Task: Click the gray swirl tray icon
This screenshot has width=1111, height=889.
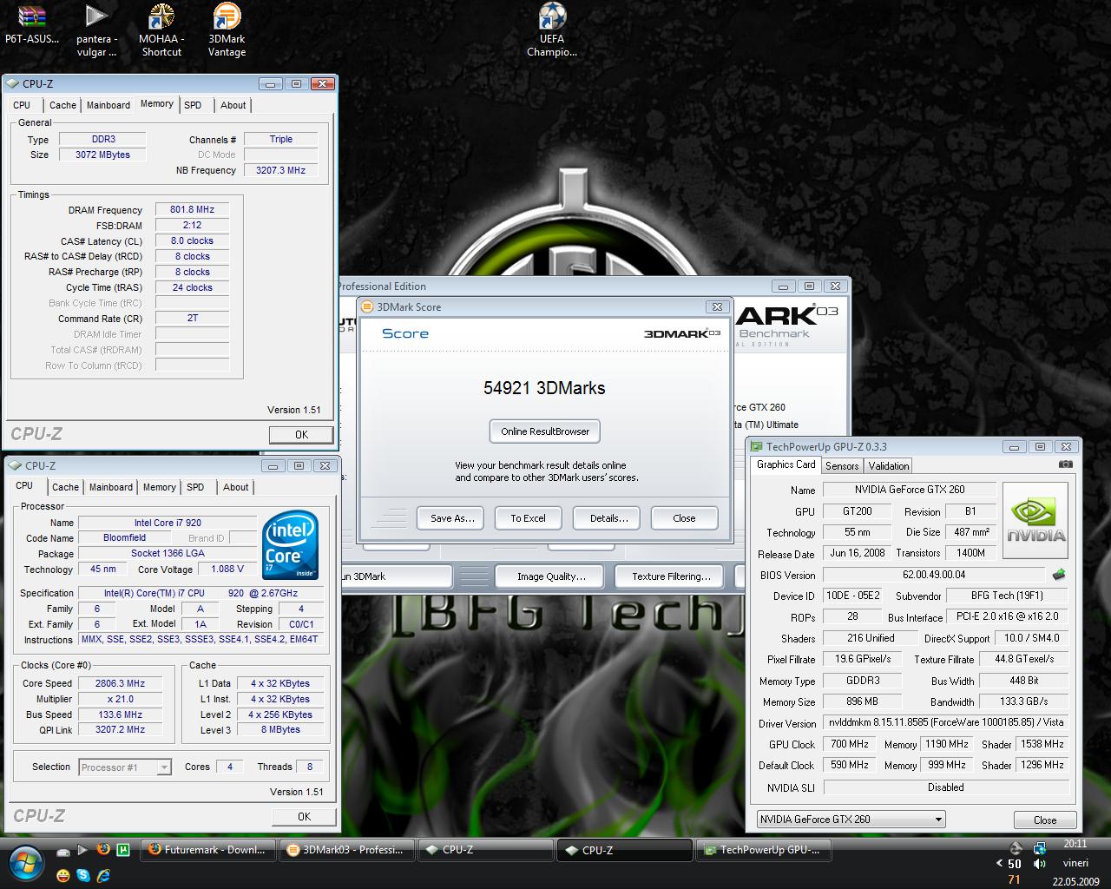Action: pos(1016,848)
